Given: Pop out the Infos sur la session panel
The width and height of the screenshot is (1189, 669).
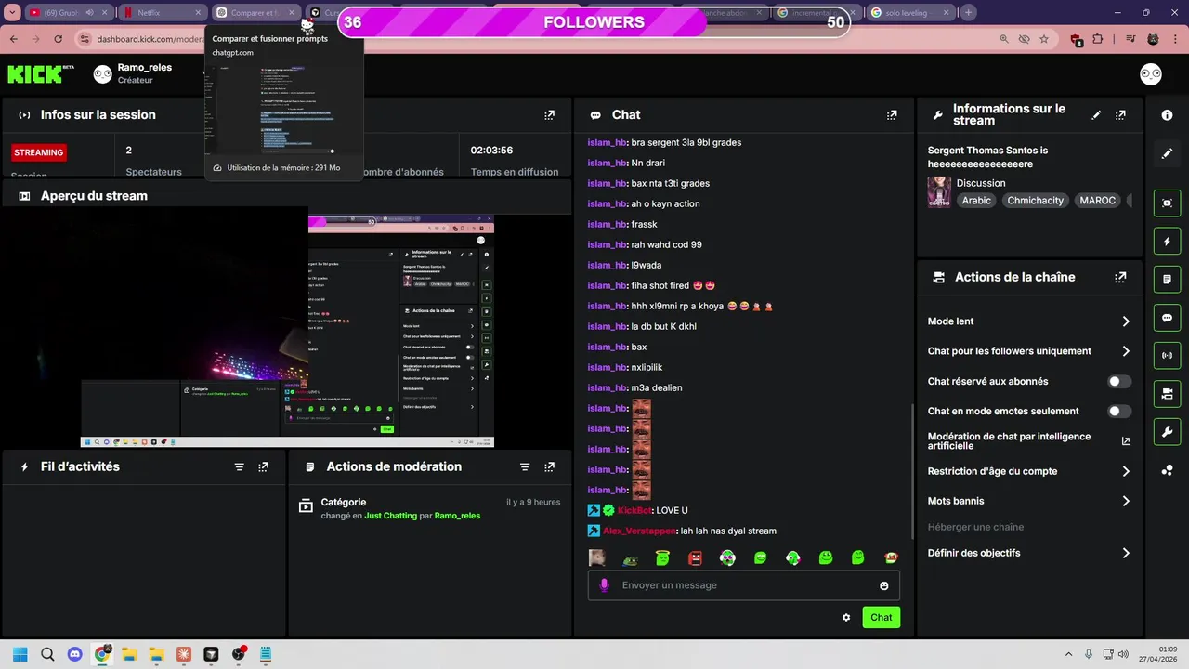Looking at the screenshot, I should [550, 115].
